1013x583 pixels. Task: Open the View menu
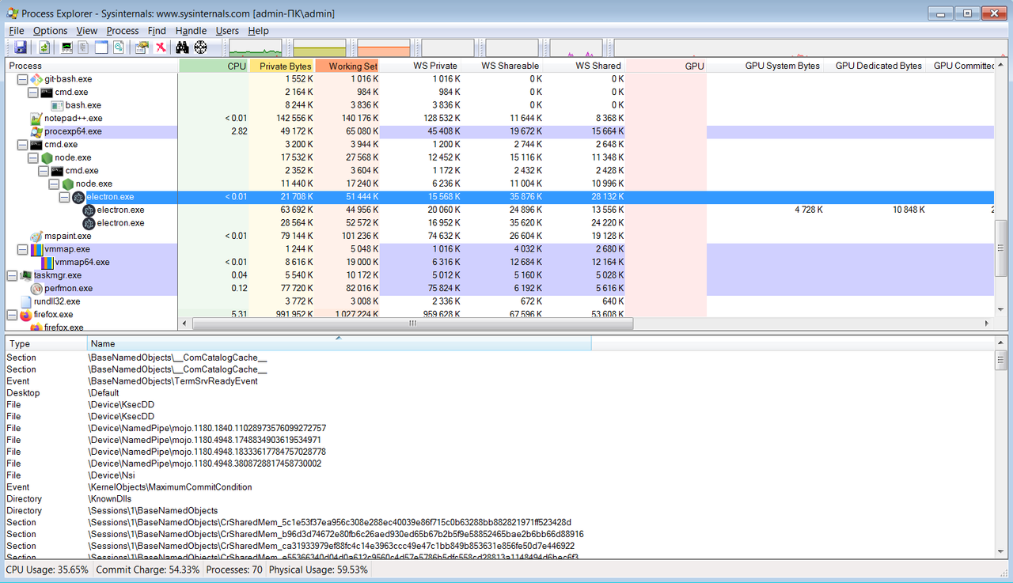click(87, 31)
